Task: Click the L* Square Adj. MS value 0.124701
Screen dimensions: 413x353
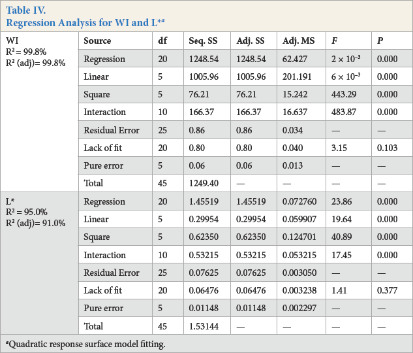Action: point(299,237)
